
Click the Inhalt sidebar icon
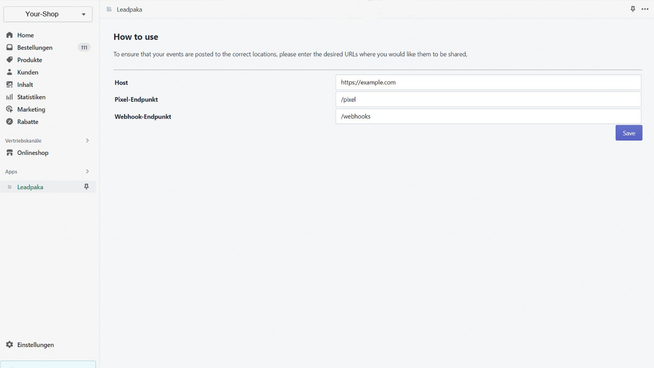tap(9, 84)
